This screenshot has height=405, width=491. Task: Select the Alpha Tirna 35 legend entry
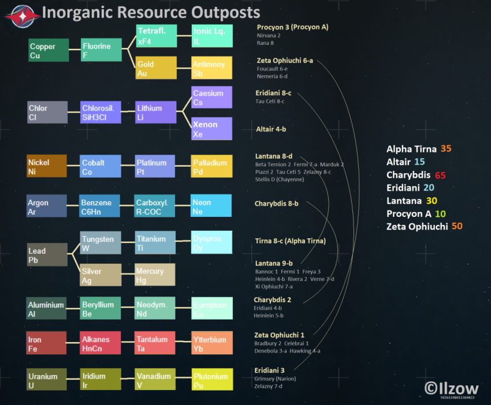point(419,149)
